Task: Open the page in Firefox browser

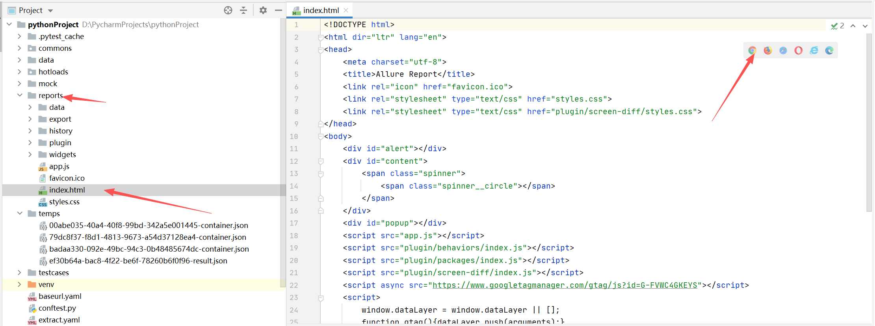Action: coord(767,50)
